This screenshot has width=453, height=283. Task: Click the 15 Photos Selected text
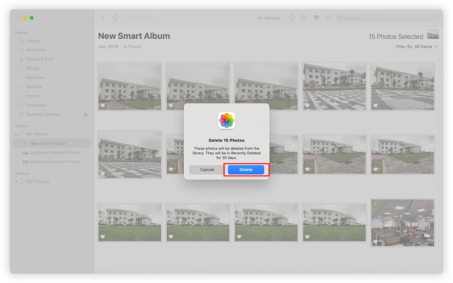396,36
